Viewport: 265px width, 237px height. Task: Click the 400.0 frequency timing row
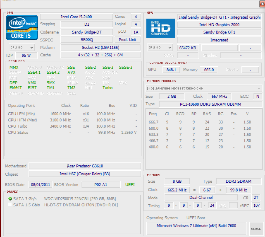[200, 147]
